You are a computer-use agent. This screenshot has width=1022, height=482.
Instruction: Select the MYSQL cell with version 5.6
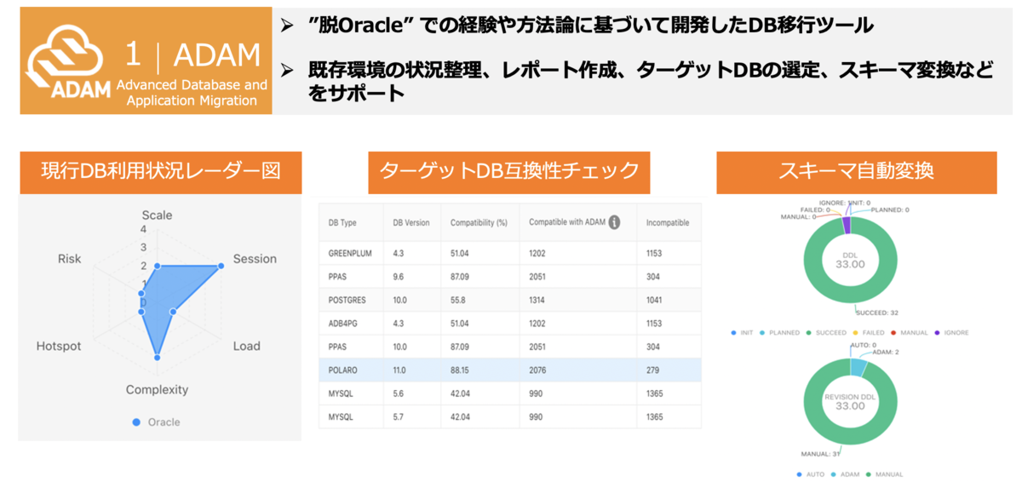[341, 393]
